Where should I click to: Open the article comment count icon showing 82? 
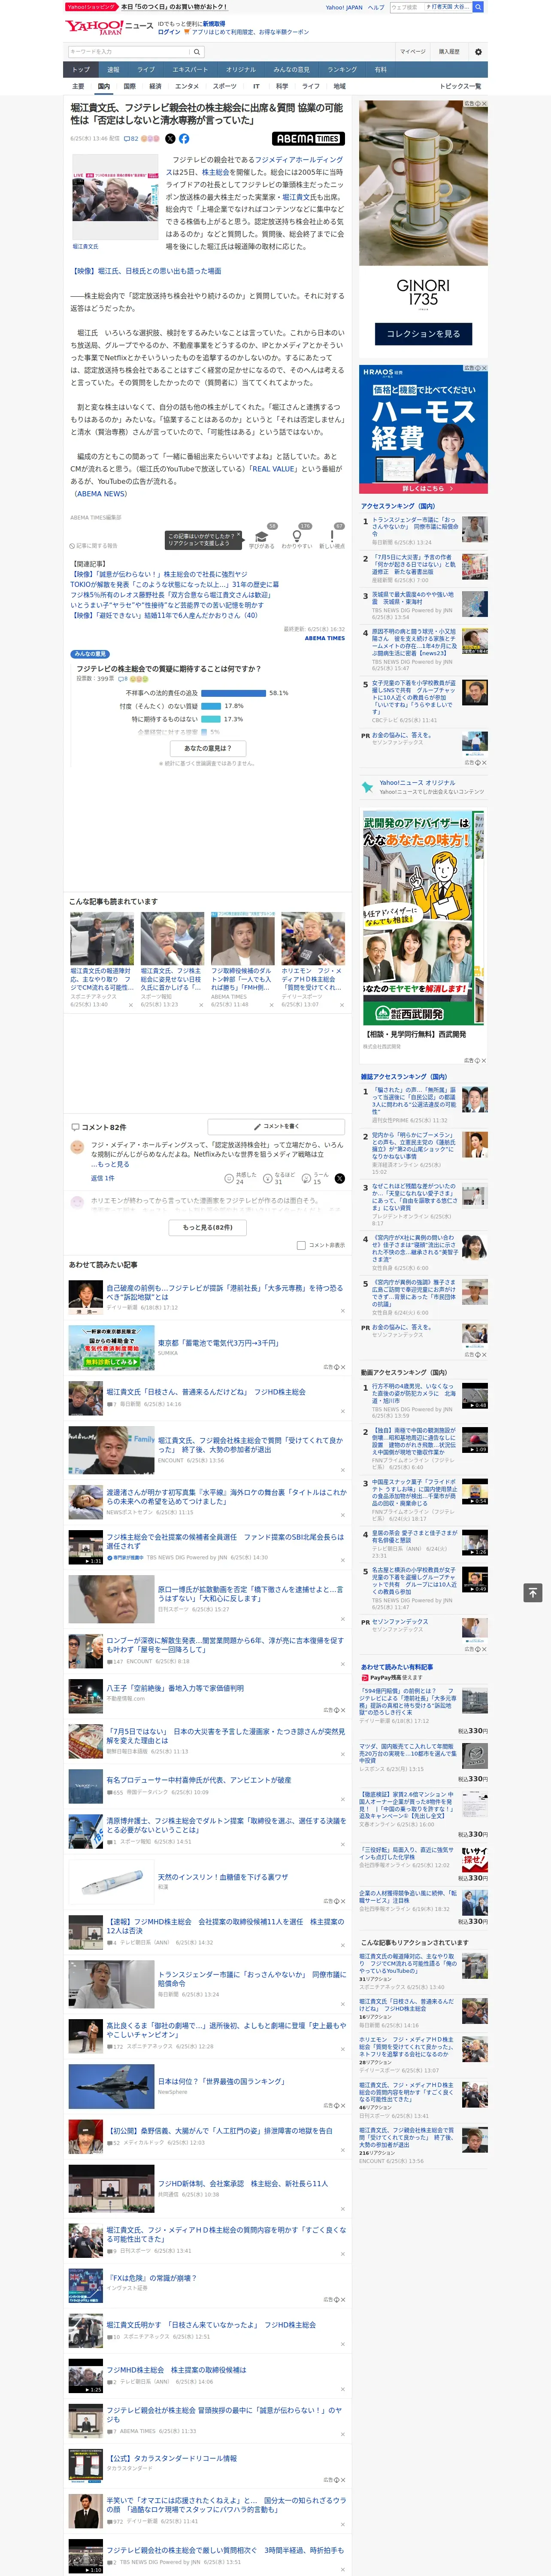point(131,139)
